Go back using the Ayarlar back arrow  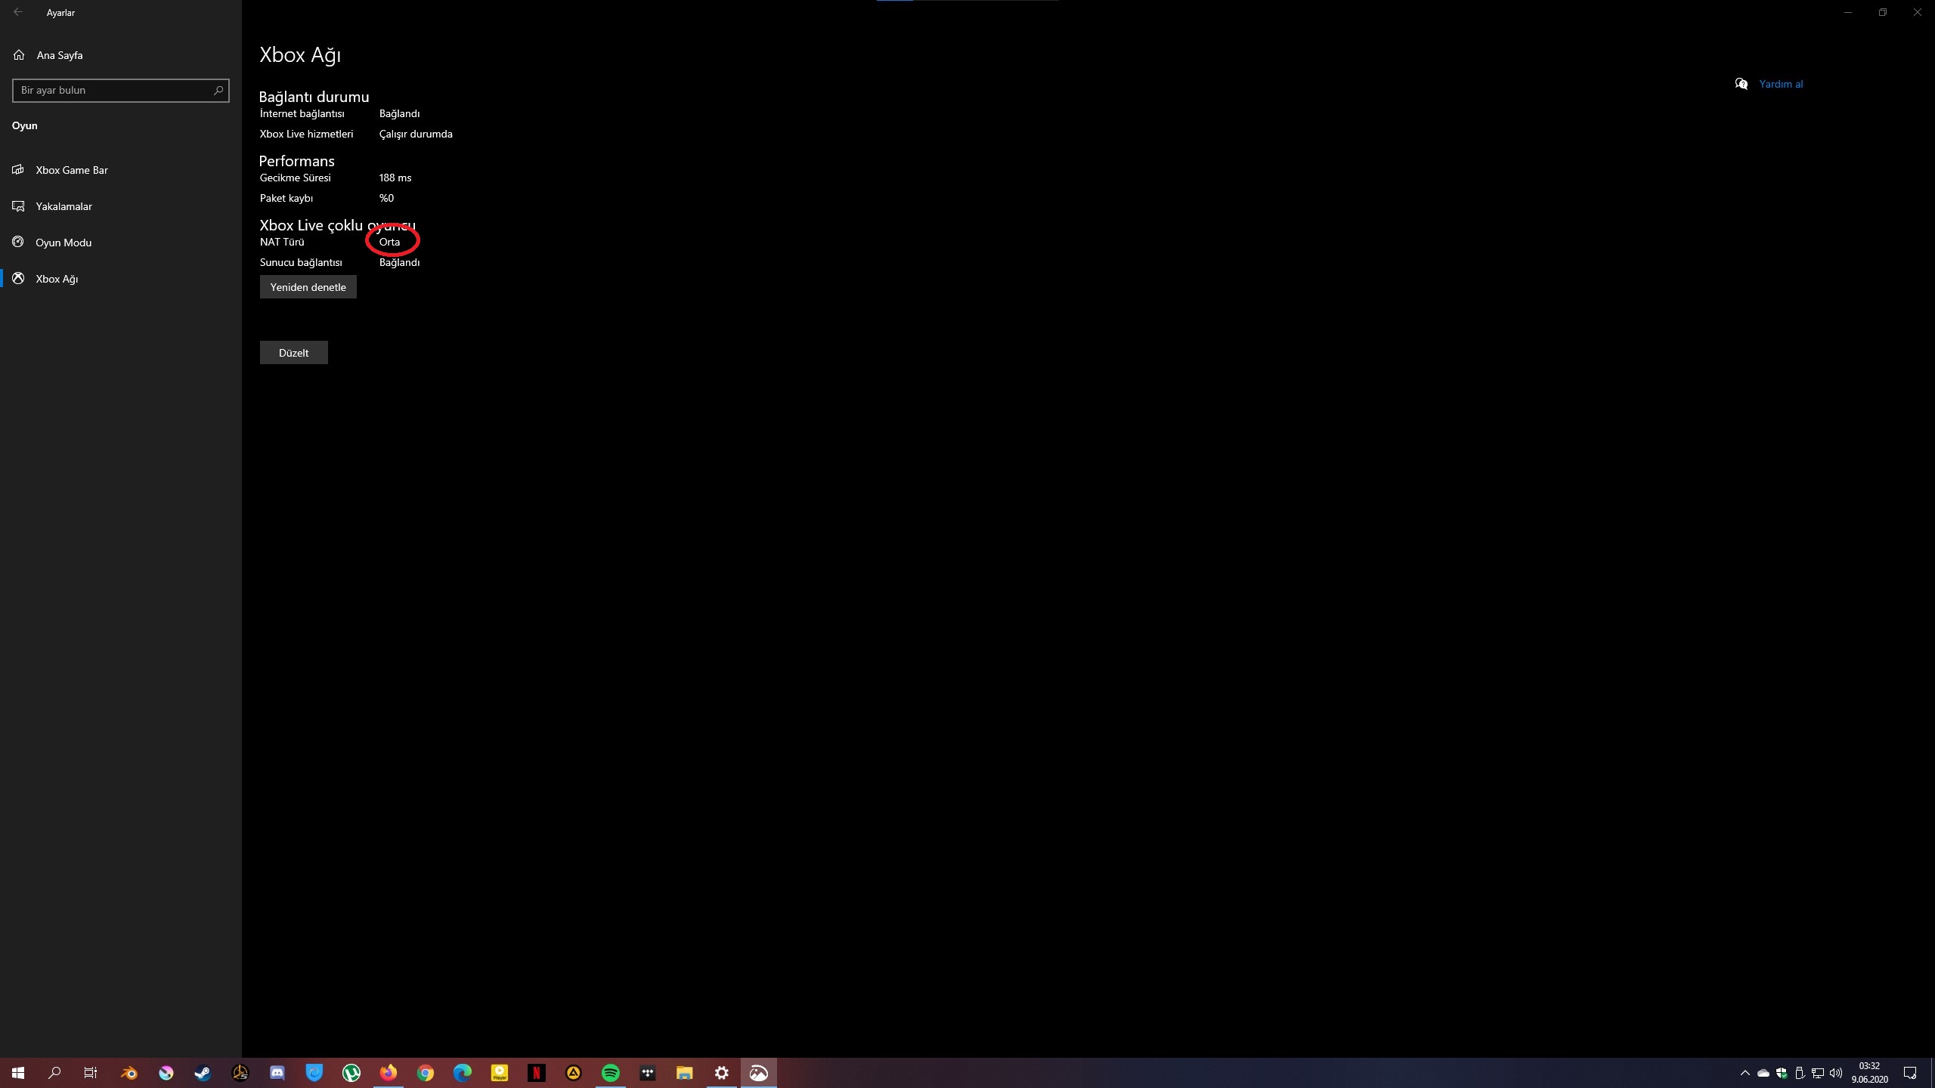[18, 12]
